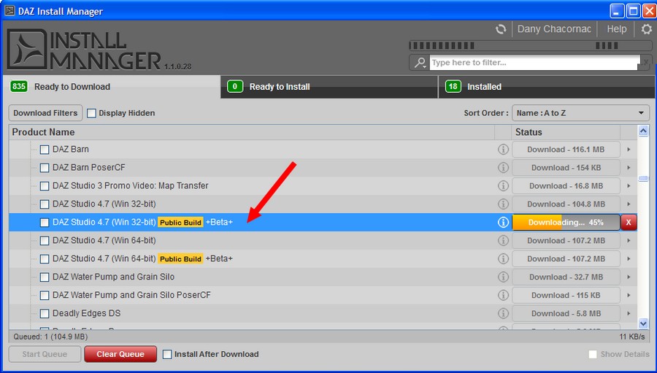Viewport: 657px width, 373px height.
Task: Open settings gear icon
Action: point(647,29)
